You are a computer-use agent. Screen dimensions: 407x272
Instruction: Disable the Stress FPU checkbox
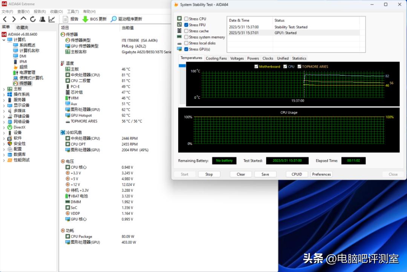point(185,25)
